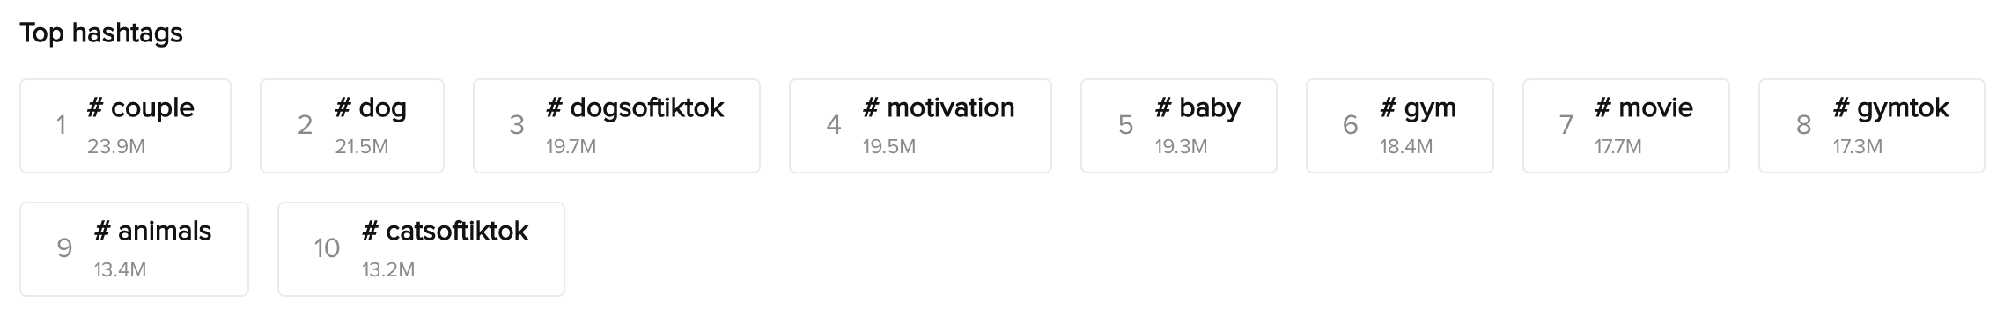2004x317 pixels.
Task: Click rank number 6 beside gym
Action: [1350, 125]
